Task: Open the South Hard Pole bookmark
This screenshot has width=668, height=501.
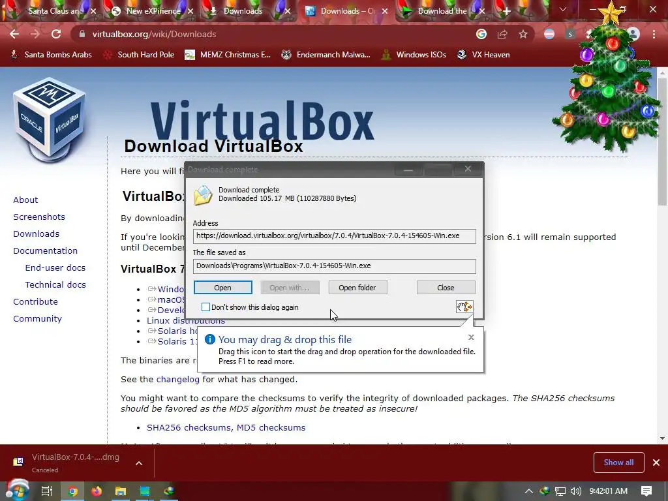Action: click(140, 55)
